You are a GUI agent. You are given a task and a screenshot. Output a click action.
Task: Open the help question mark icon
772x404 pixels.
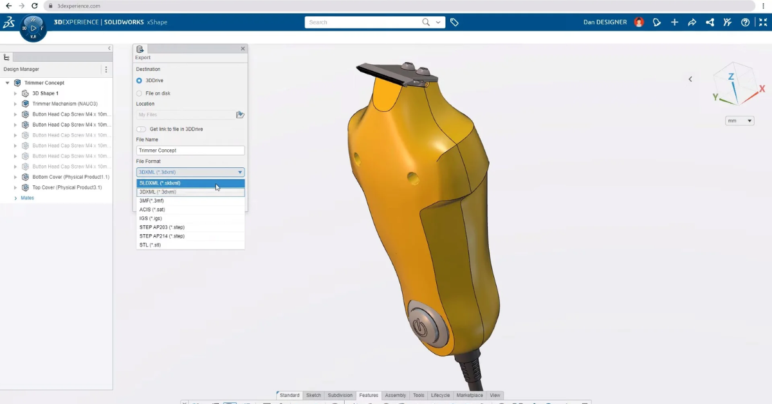click(x=745, y=22)
